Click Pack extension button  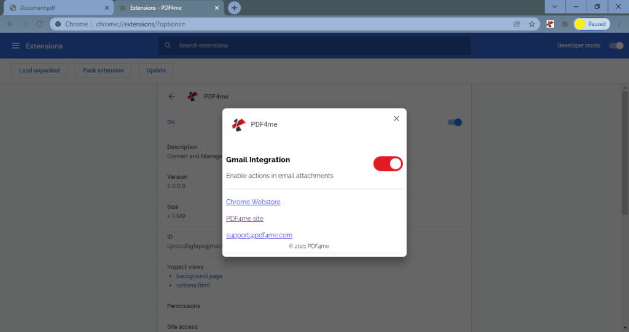point(103,70)
